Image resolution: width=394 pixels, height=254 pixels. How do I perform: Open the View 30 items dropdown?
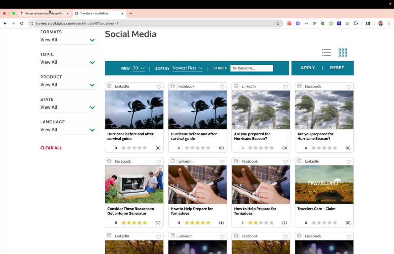(x=139, y=68)
